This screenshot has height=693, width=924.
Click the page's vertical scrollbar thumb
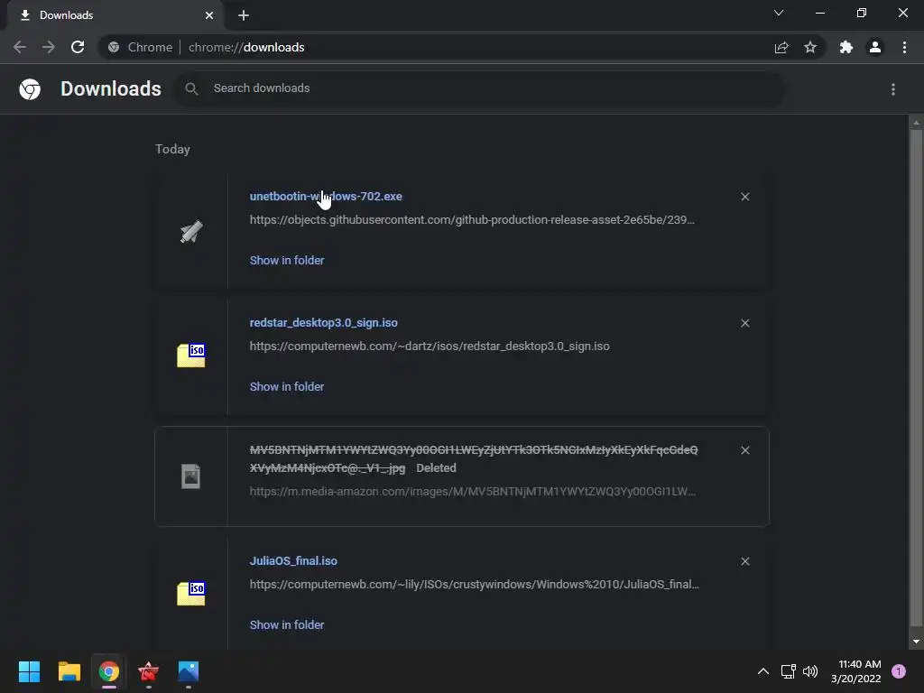[916, 379]
